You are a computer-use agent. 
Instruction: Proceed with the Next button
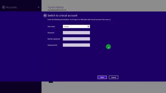pyautogui.click(x=102, y=77)
